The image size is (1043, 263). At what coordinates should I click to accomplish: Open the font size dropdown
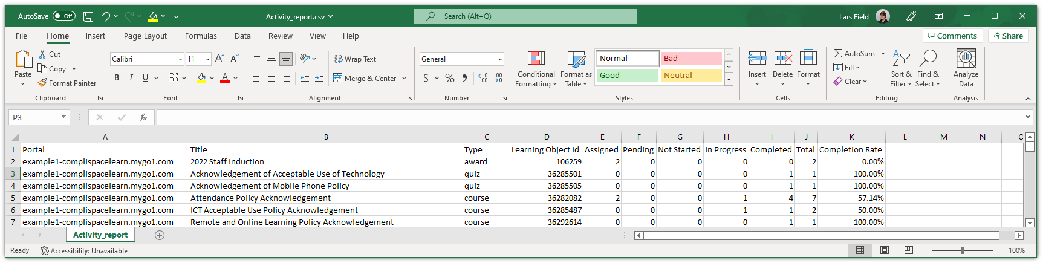(207, 59)
